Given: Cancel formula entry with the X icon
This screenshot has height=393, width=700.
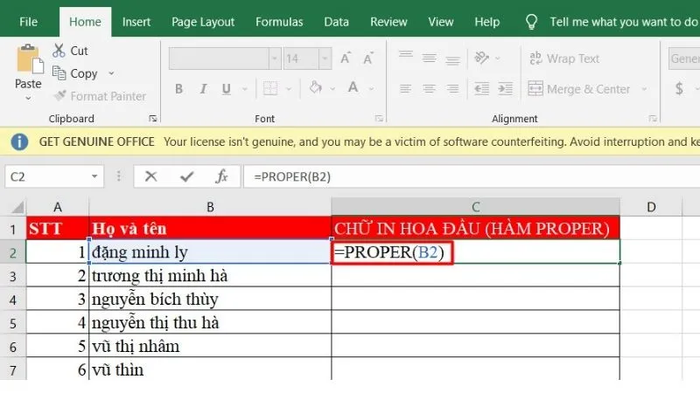Looking at the screenshot, I should (150, 176).
